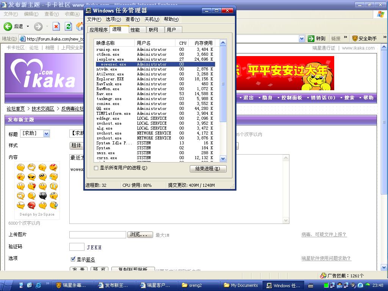388x291 pixels.
Task: Click the IE Back arrow icon
Action: click(x=8, y=26)
